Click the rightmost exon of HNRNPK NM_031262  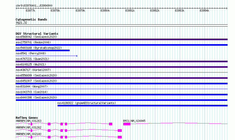click(x=120, y=131)
